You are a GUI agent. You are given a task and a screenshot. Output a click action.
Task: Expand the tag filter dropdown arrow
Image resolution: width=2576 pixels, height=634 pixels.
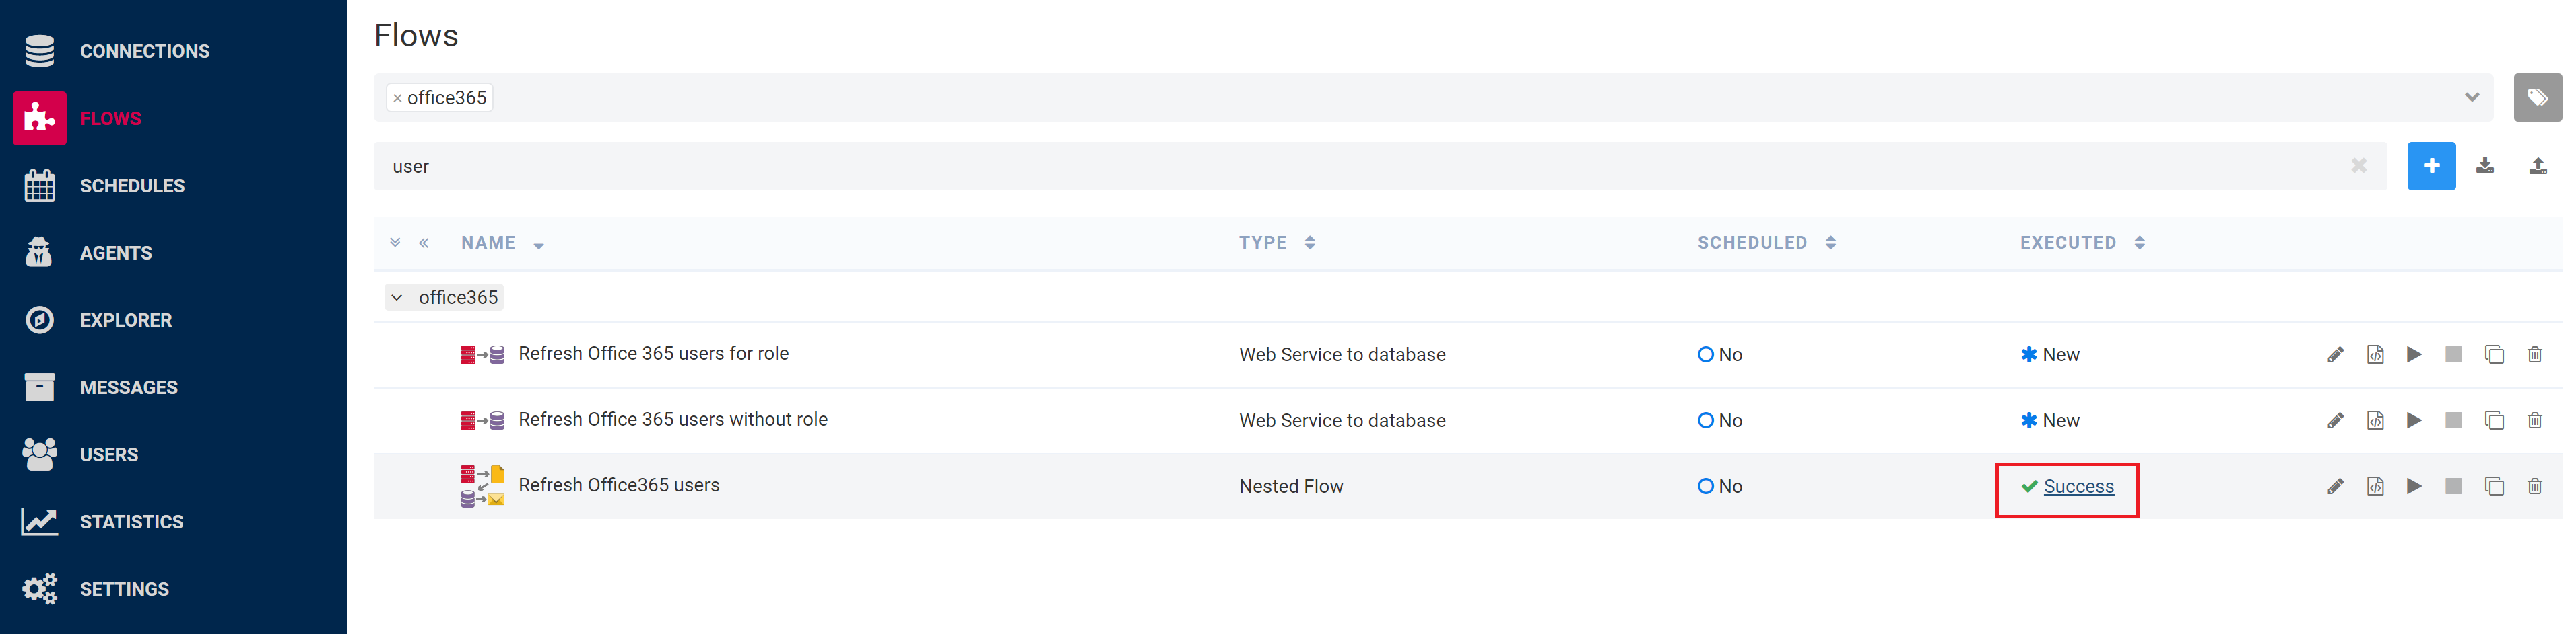point(2471,97)
